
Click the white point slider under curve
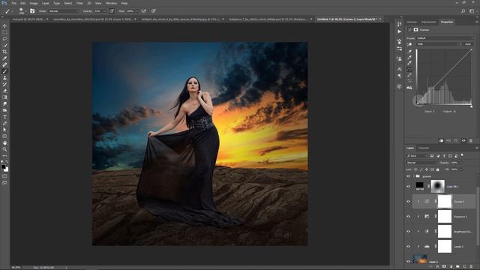pos(472,106)
